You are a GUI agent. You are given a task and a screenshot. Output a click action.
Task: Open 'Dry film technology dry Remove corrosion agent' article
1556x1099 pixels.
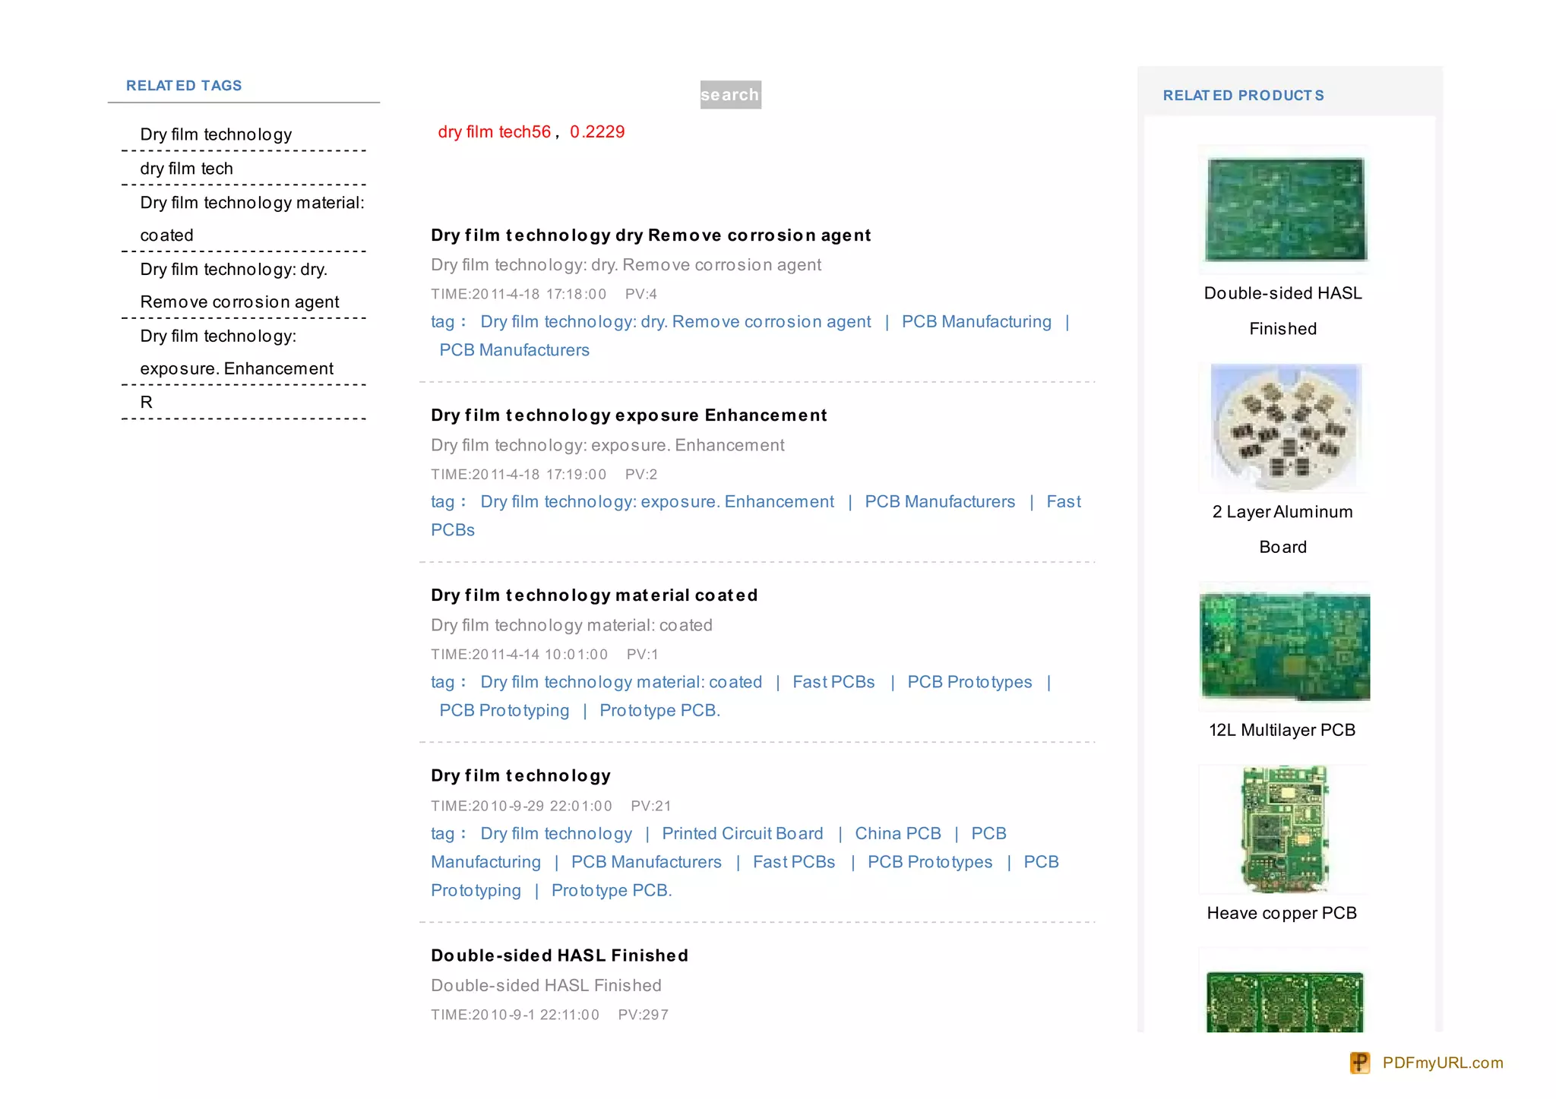[x=650, y=235]
